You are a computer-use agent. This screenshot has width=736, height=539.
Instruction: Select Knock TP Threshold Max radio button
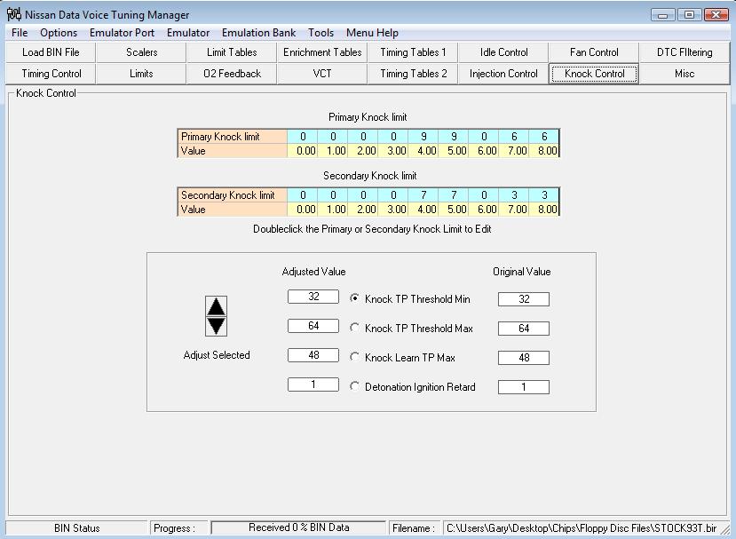tap(355, 329)
